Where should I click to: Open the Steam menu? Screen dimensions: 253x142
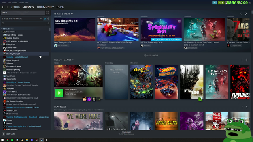(4, 2)
